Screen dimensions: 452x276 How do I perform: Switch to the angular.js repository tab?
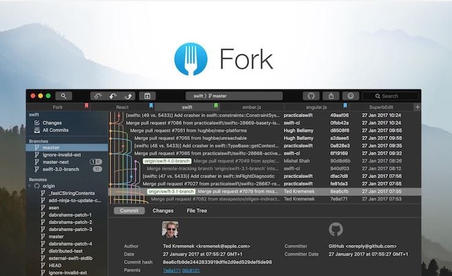click(316, 107)
